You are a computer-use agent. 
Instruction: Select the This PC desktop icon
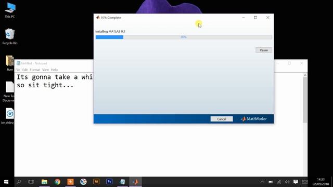click(x=10, y=10)
